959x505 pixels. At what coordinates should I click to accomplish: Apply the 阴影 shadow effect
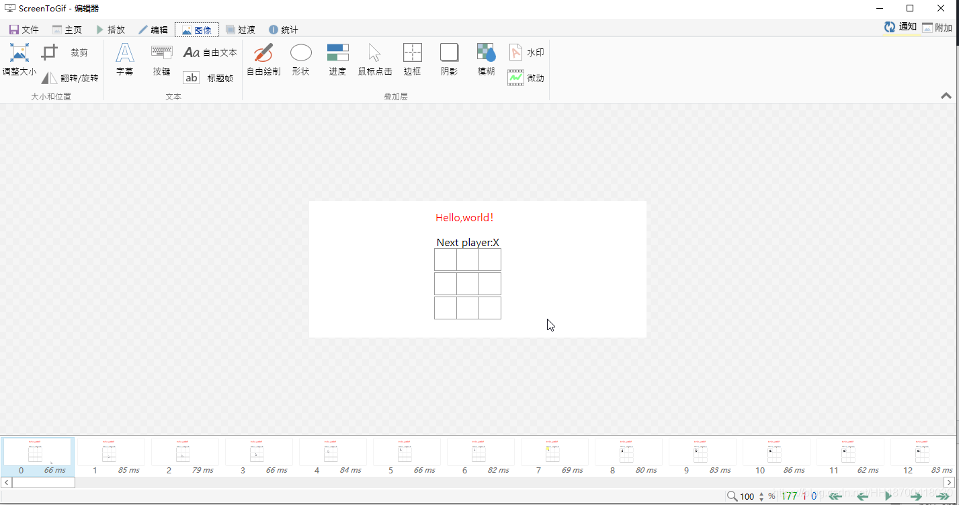tap(449, 60)
